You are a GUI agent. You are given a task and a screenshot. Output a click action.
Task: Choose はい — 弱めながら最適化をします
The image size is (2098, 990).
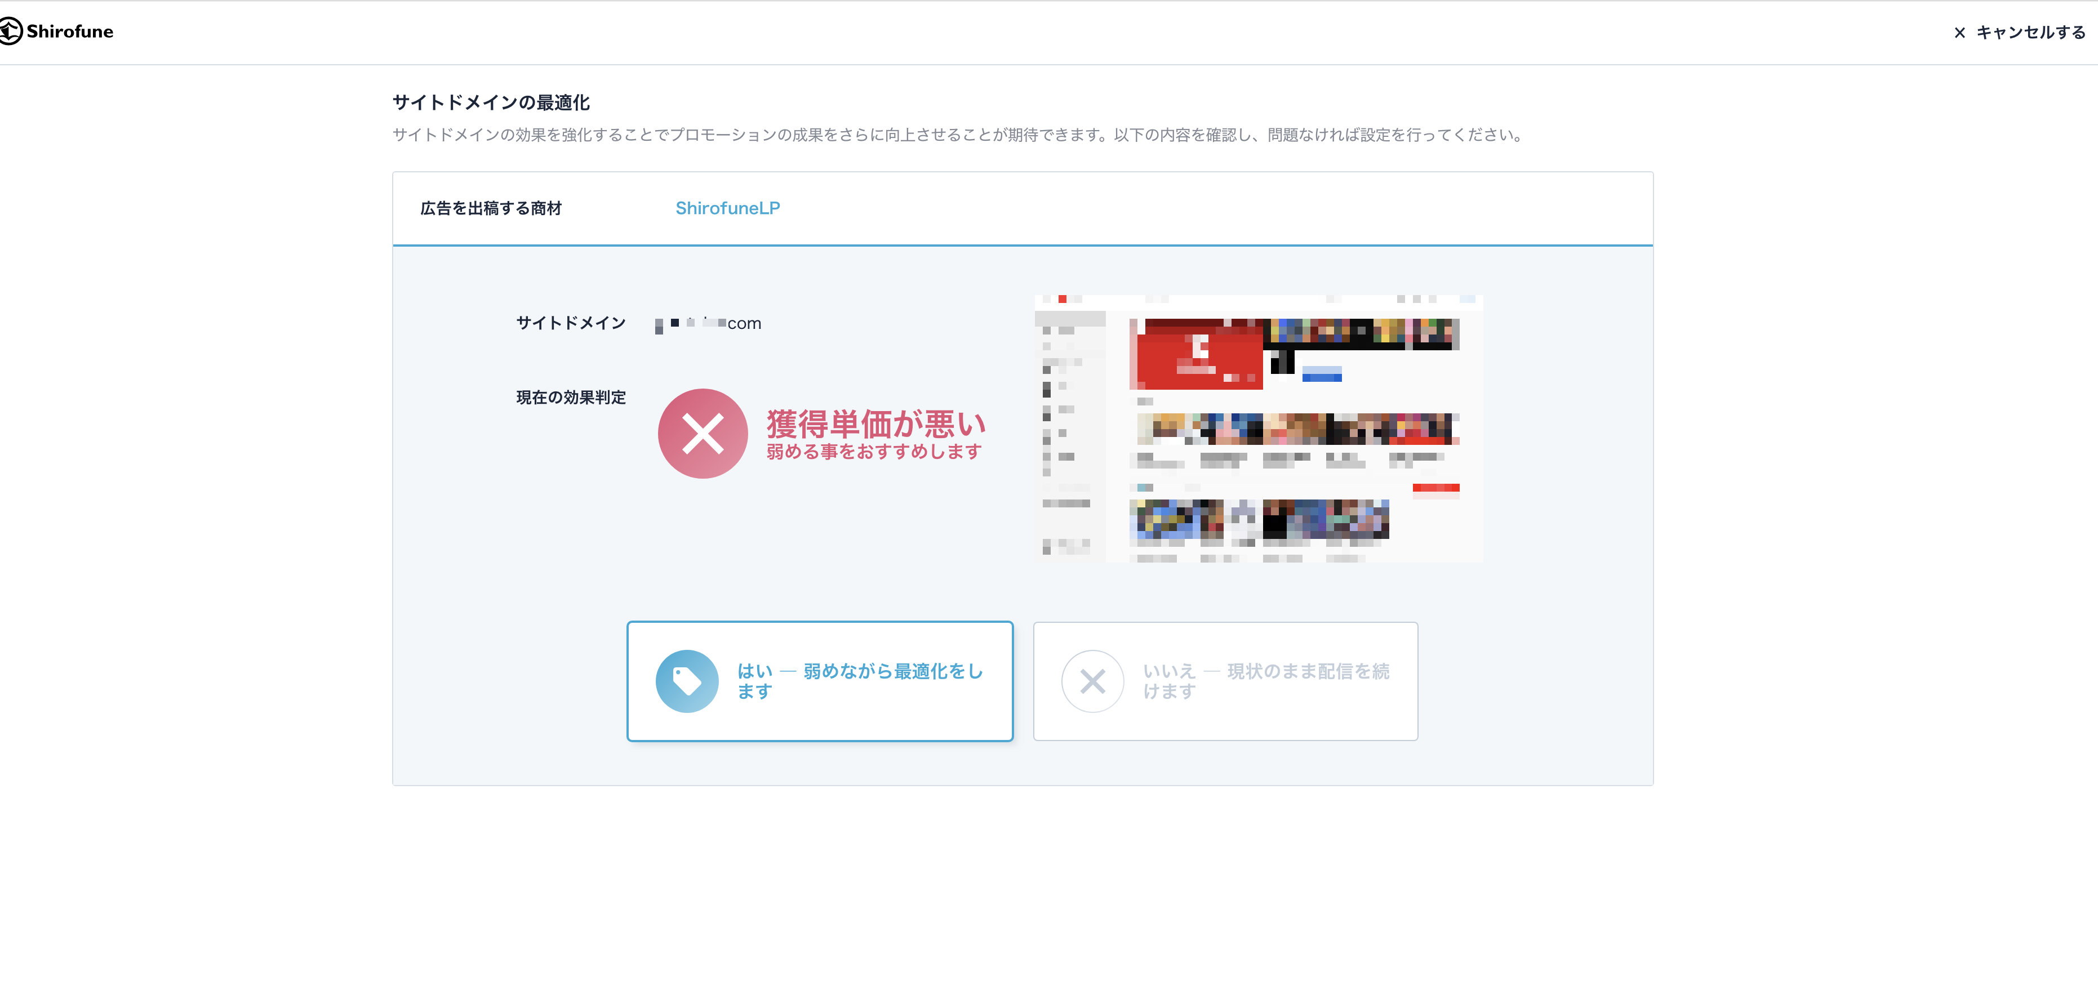tap(819, 681)
